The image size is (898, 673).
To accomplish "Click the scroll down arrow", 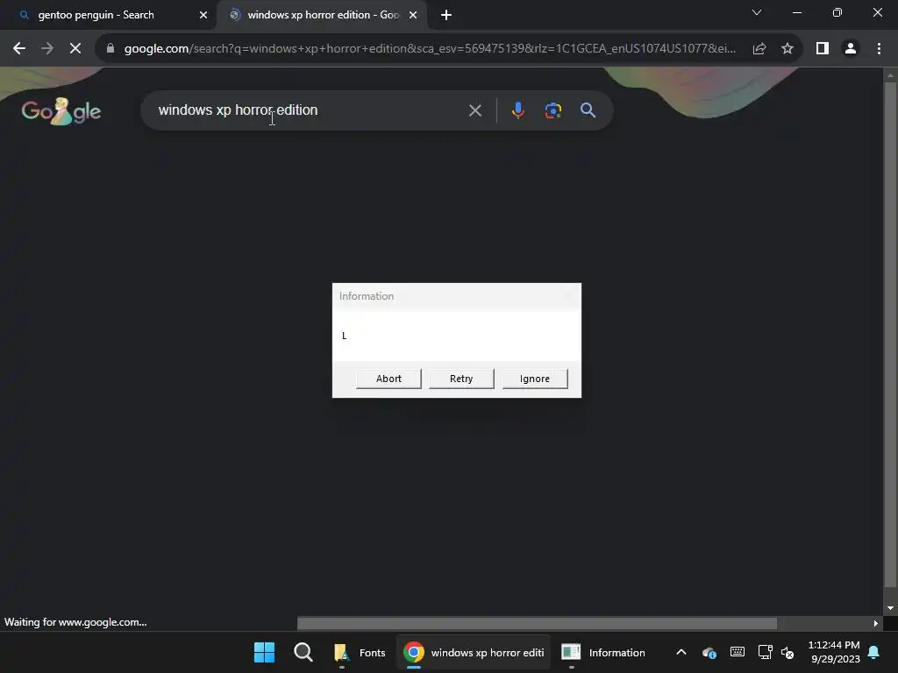I will [x=890, y=608].
